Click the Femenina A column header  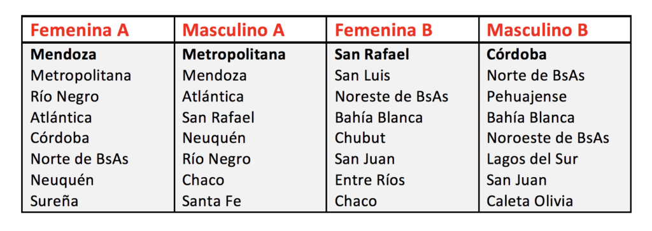click(80, 30)
